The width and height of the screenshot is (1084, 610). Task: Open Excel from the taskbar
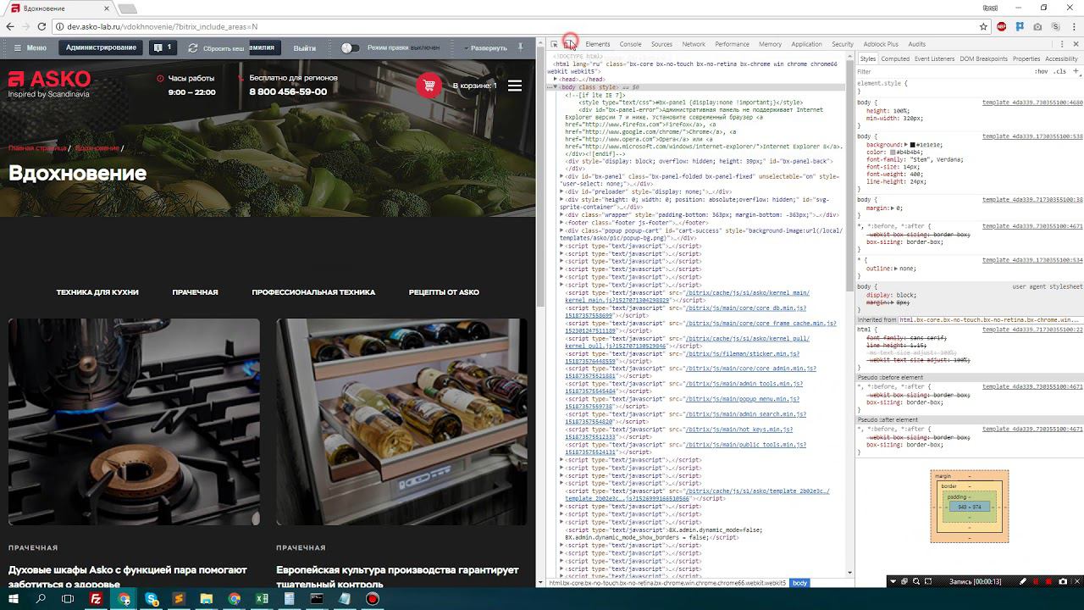point(262,599)
